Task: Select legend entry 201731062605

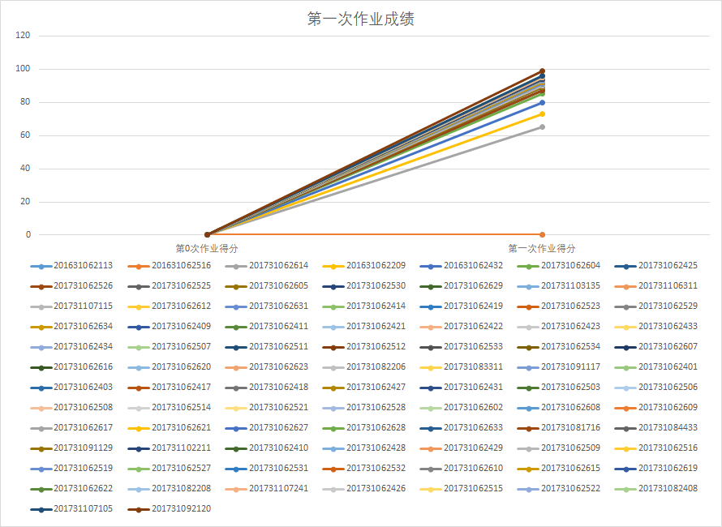Action: [267, 286]
